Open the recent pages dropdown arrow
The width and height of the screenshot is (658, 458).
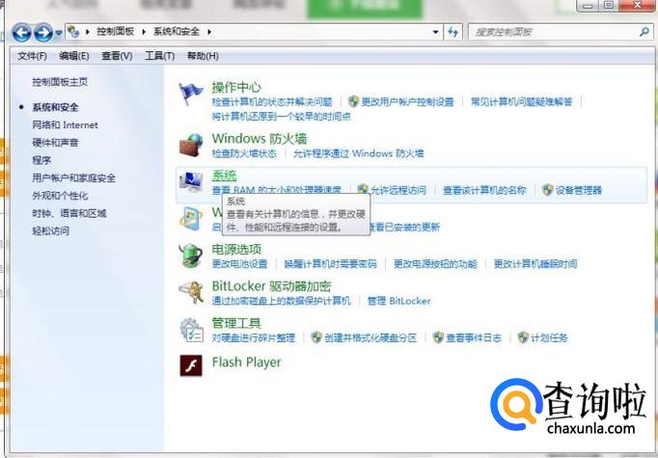pyautogui.click(x=59, y=32)
